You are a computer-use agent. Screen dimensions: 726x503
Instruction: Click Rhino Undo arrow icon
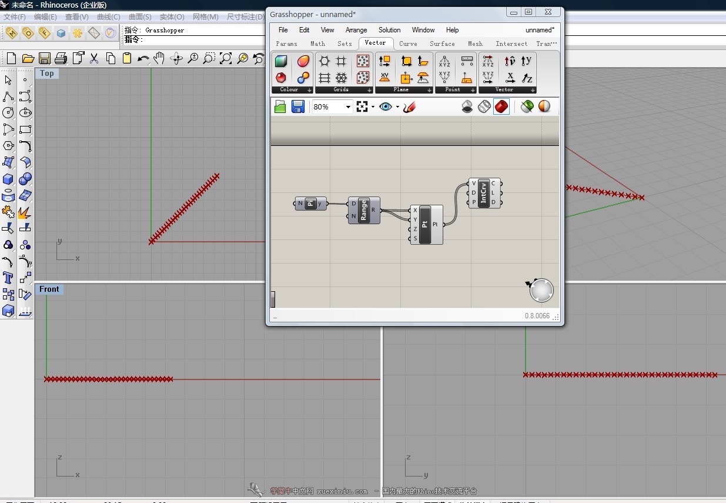point(143,58)
